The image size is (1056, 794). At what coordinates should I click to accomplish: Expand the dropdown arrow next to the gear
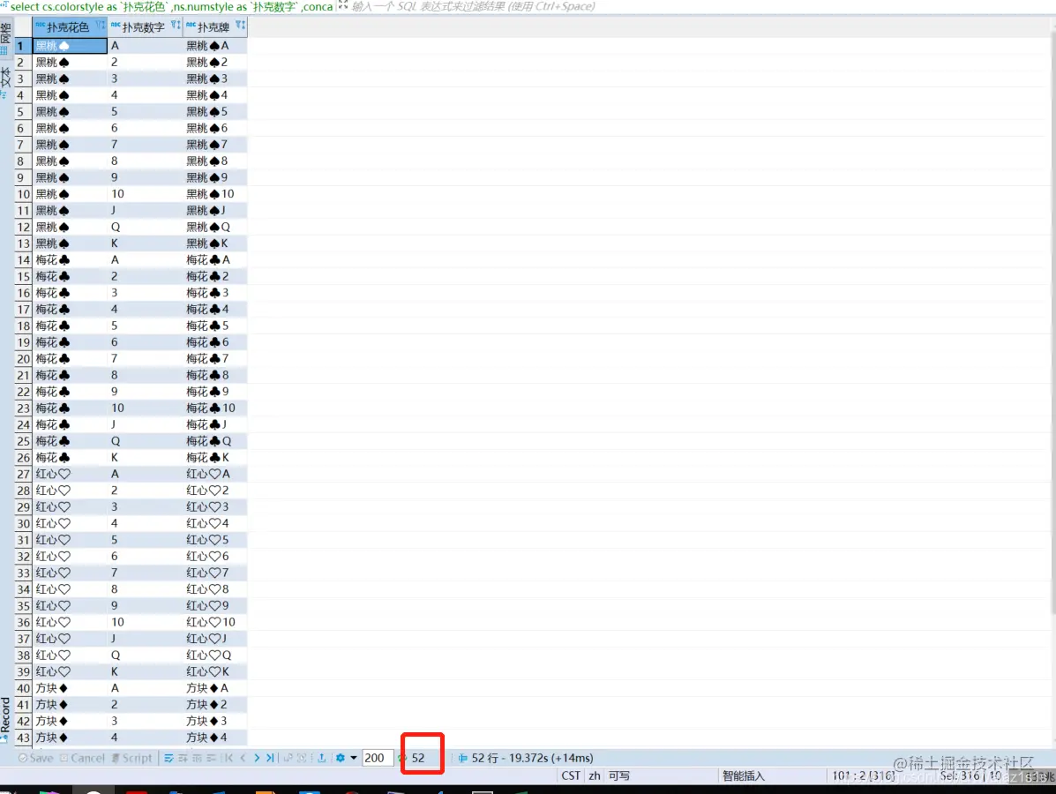pyautogui.click(x=354, y=758)
